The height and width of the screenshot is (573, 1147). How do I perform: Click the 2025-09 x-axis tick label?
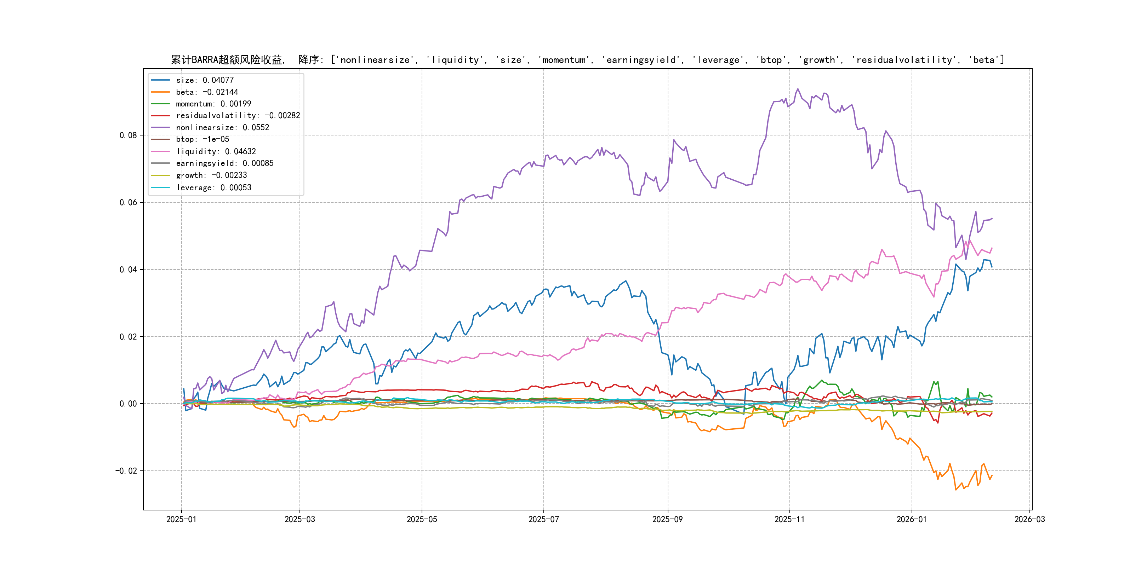coord(667,519)
